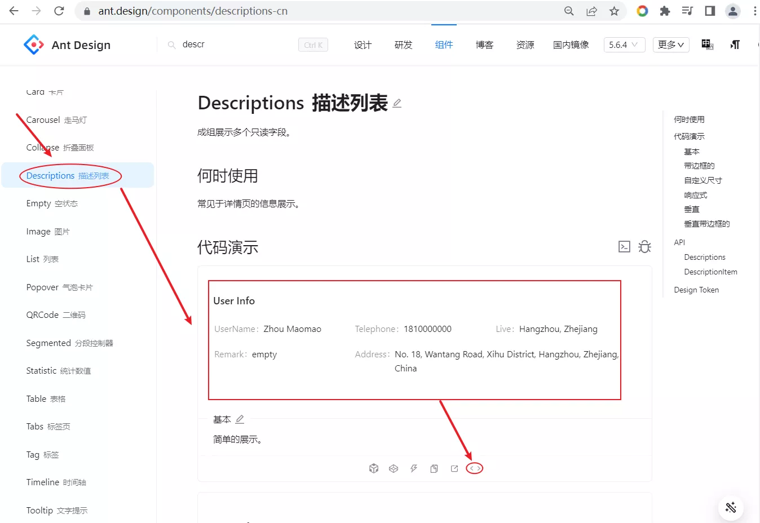Open the 更多 dropdown menu
This screenshot has height=523, width=760.
(x=671, y=45)
